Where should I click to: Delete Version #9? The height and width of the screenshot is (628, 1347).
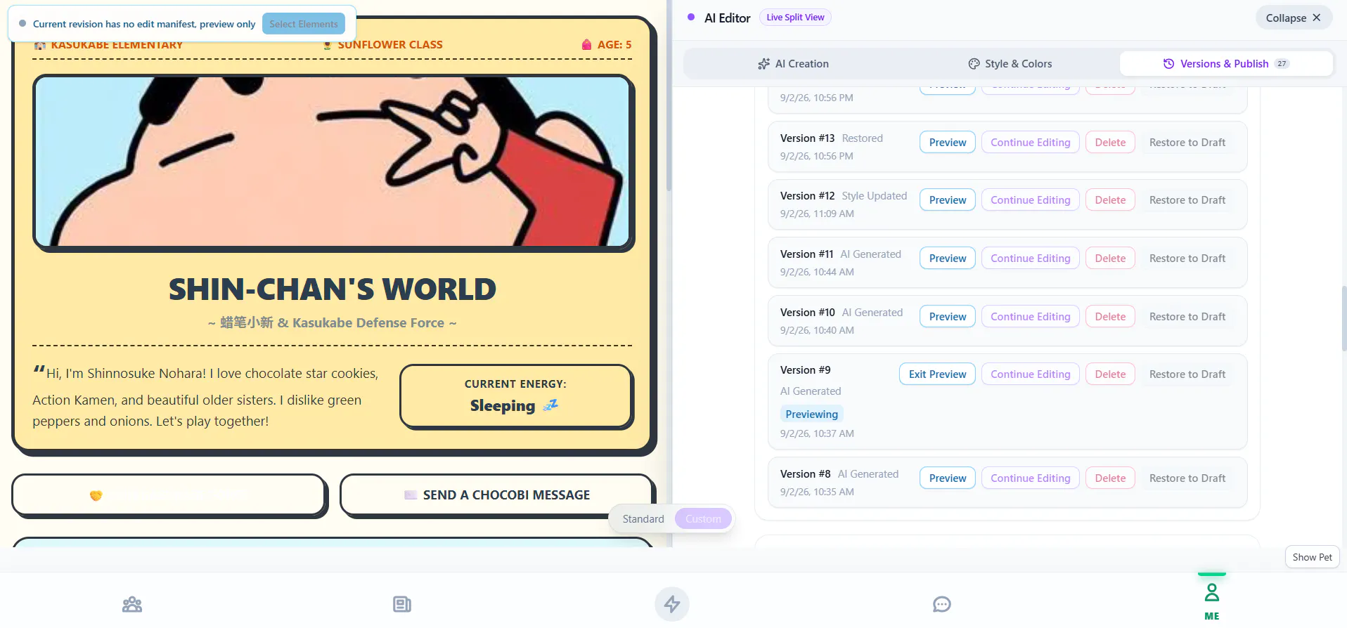[1110, 374]
